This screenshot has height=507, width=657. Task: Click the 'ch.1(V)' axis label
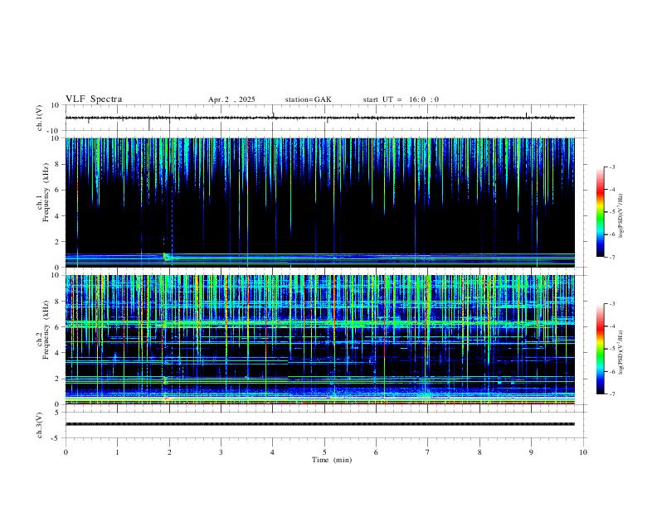click(x=40, y=118)
